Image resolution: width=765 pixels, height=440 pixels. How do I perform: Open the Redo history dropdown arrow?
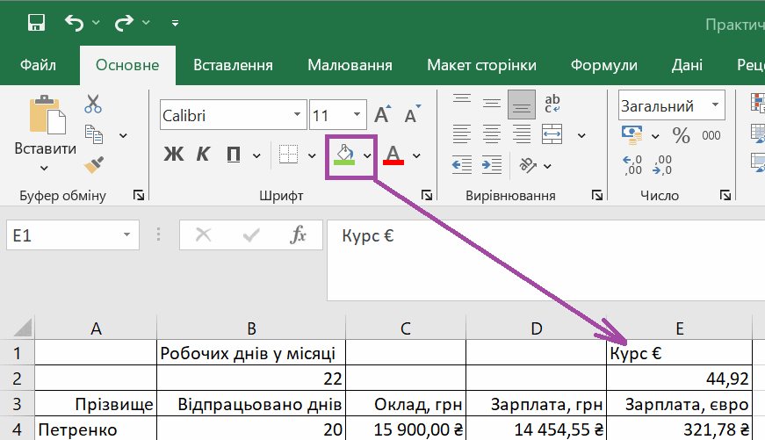pyautogui.click(x=146, y=23)
